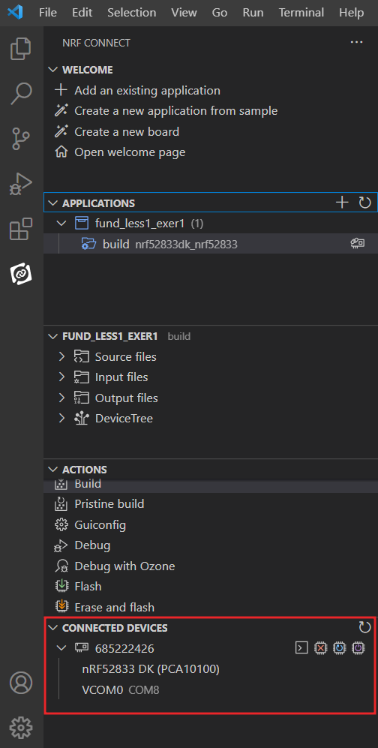
Task: Select device serial number 685222426
Action: 124,647
